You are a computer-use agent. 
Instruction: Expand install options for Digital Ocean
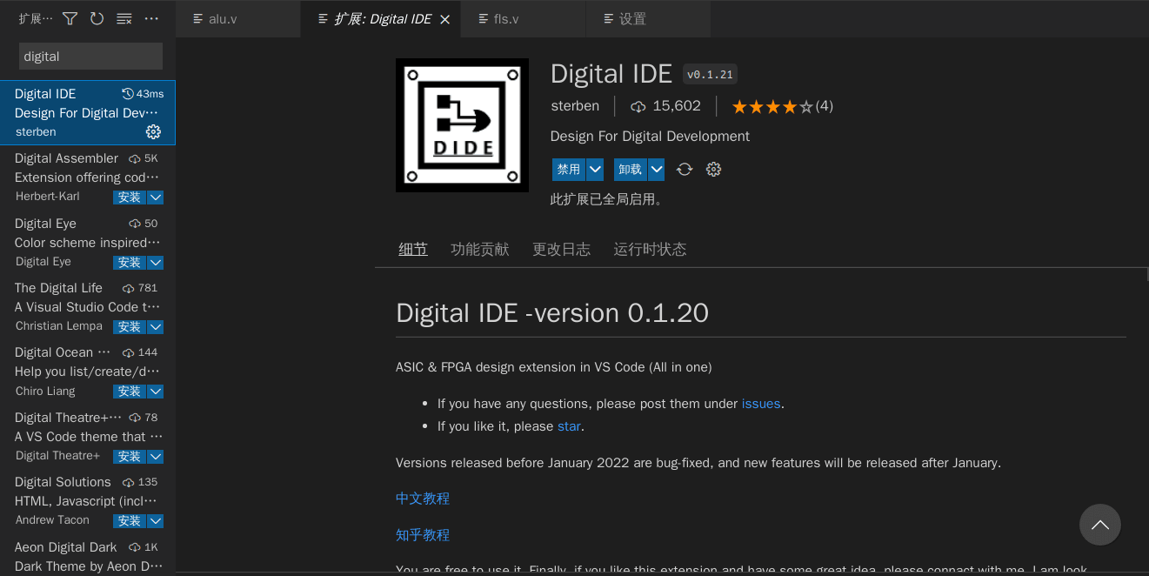156,392
